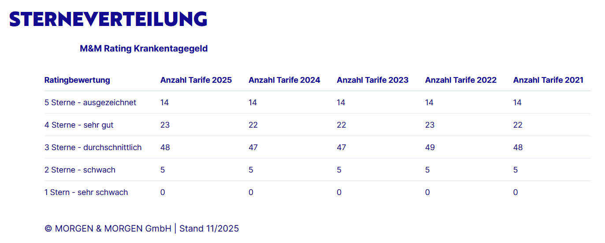Image resolution: width=605 pixels, height=243 pixels.
Task: Click value 0 in the 2025 column
Action: [x=163, y=192]
